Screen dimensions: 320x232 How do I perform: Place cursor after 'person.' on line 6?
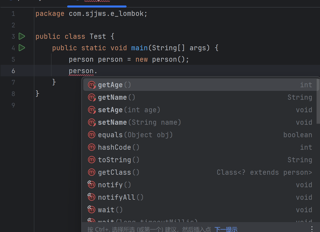coord(98,71)
